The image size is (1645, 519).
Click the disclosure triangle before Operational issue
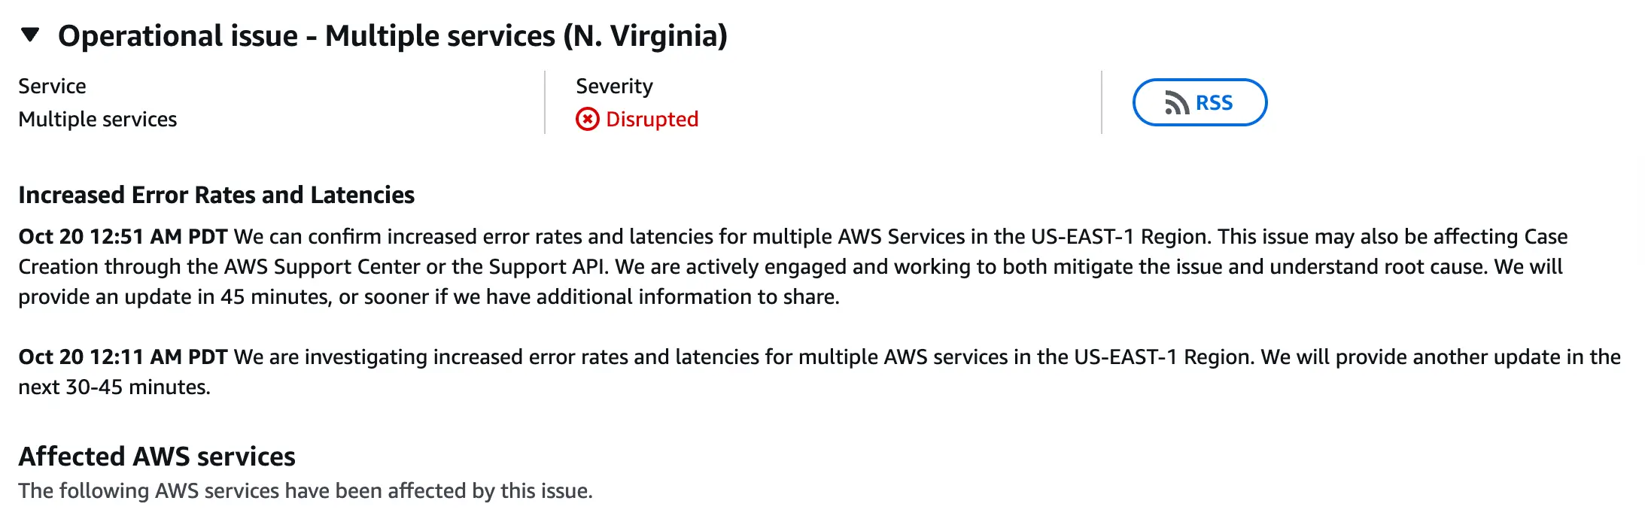point(28,35)
